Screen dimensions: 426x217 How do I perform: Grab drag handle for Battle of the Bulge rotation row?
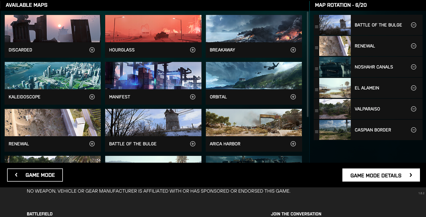317,27
